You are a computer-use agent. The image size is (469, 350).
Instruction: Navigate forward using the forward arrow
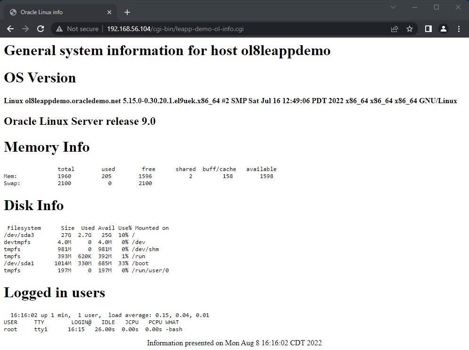click(25, 29)
